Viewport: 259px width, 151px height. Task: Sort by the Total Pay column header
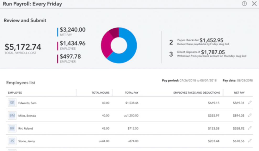click(x=132, y=93)
